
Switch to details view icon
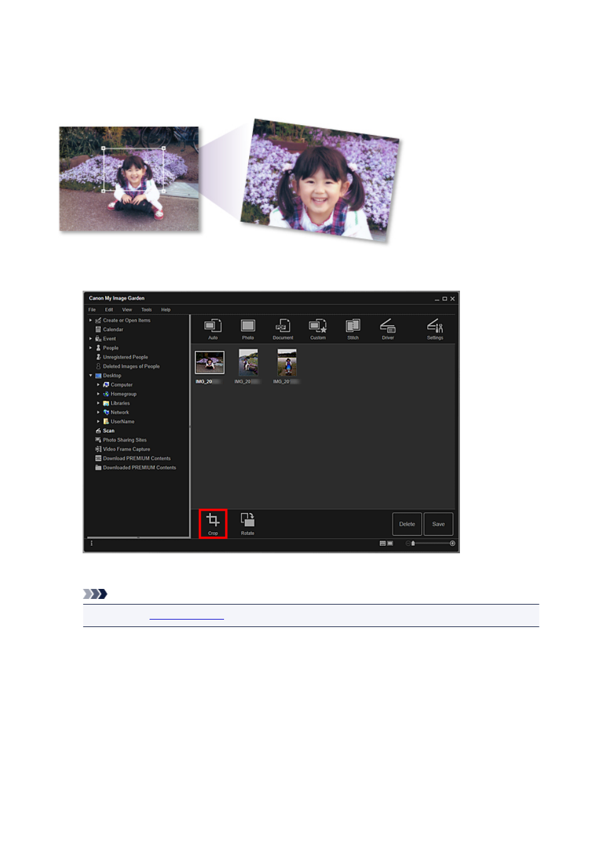click(390, 543)
